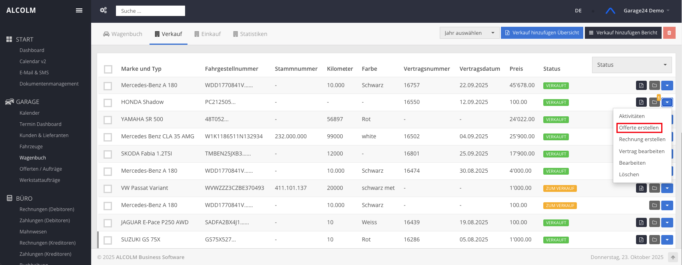Open PDF icon for JAGUAR E-Pace row
Image resolution: width=682 pixels, height=265 pixels.
click(x=641, y=223)
